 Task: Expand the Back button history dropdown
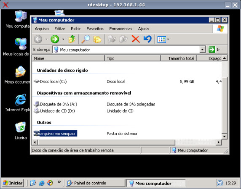tap(46, 39)
